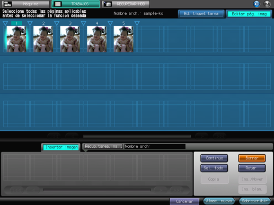Switch to the Ed. tiquet tarea tab
Image resolution: width=274 pixels, height=205 pixels.
(201, 14)
